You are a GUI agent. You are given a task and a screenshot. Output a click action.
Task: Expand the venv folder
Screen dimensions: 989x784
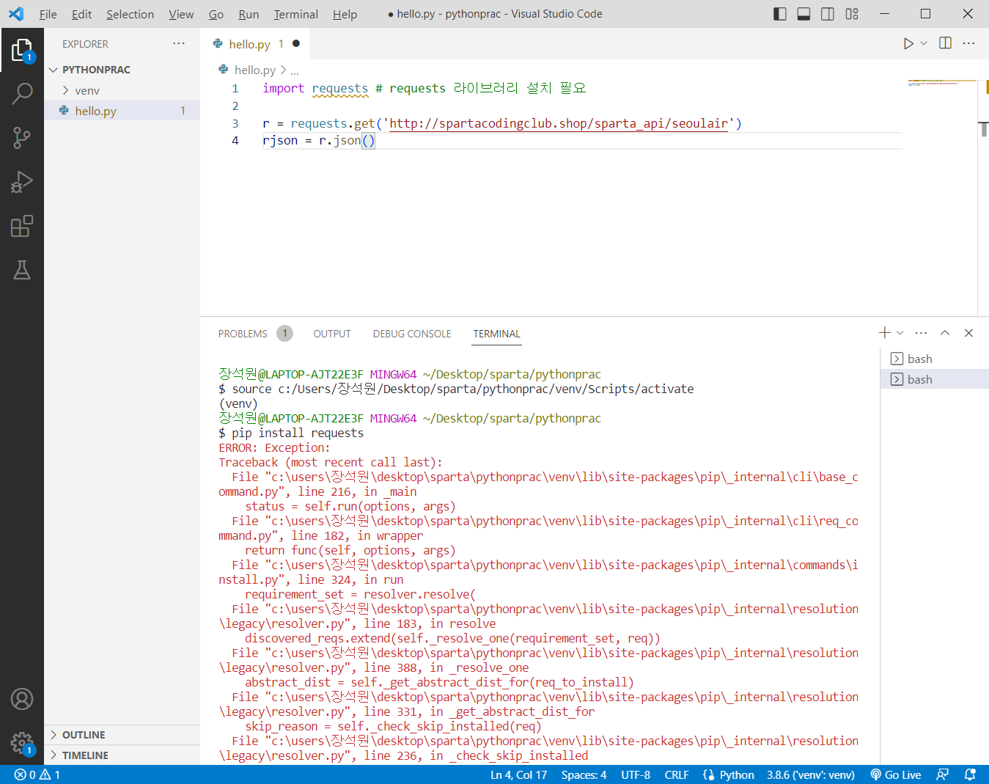(x=122, y=90)
